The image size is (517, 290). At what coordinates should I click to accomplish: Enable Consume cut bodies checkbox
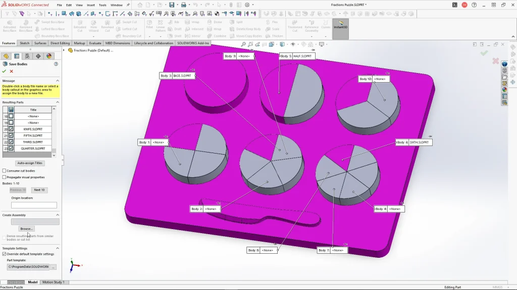pyautogui.click(x=5, y=171)
